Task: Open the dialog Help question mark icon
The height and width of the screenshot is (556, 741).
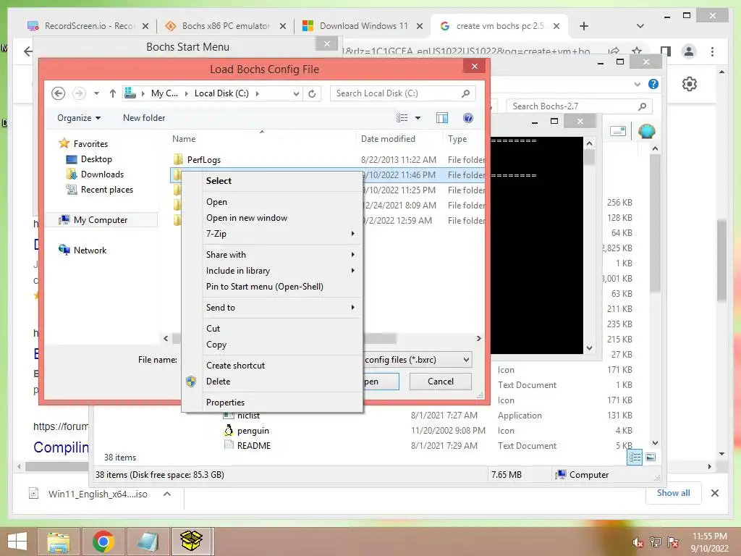Action: point(468,118)
